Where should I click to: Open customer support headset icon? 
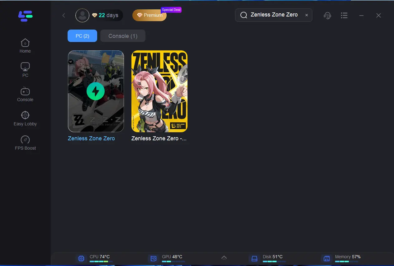[327, 15]
